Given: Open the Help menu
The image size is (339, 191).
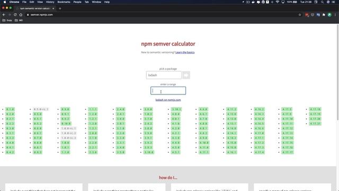Looking at the screenshot, I should pyautogui.click(x=107, y=2).
